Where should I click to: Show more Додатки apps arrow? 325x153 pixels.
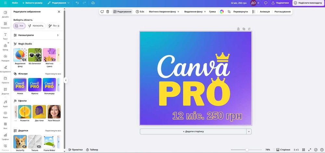(58, 142)
